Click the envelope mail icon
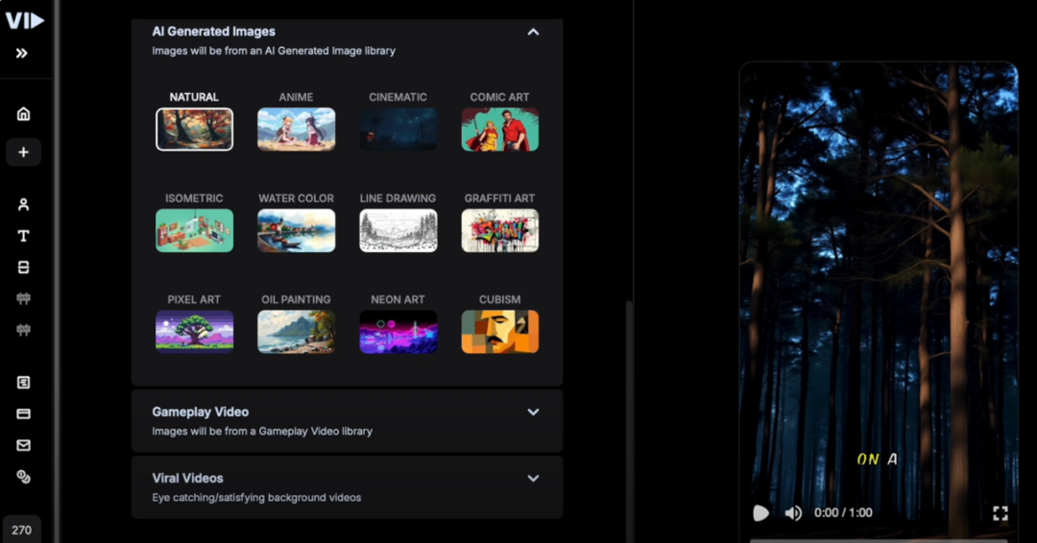This screenshot has height=543, width=1037. [x=23, y=445]
